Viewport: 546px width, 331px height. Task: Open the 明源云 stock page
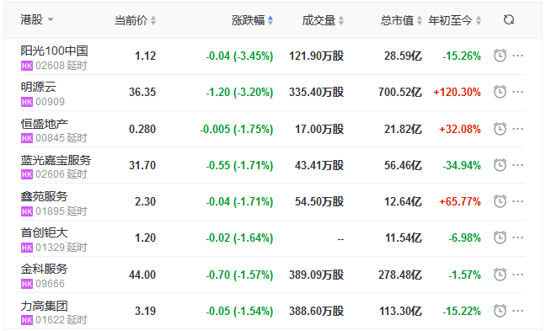click(38, 87)
